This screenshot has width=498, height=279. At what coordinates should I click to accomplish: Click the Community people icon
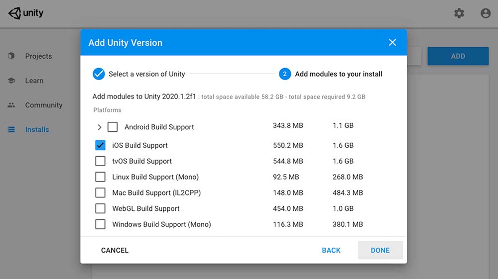tap(11, 105)
